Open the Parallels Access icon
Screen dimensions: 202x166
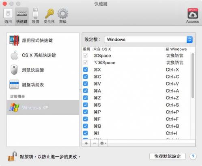[x=193, y=16]
